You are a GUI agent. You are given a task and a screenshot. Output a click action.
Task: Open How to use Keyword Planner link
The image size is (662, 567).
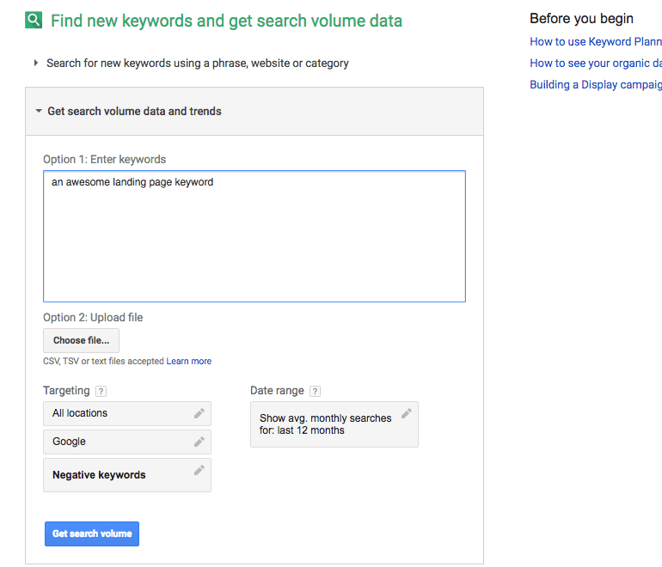click(x=595, y=41)
